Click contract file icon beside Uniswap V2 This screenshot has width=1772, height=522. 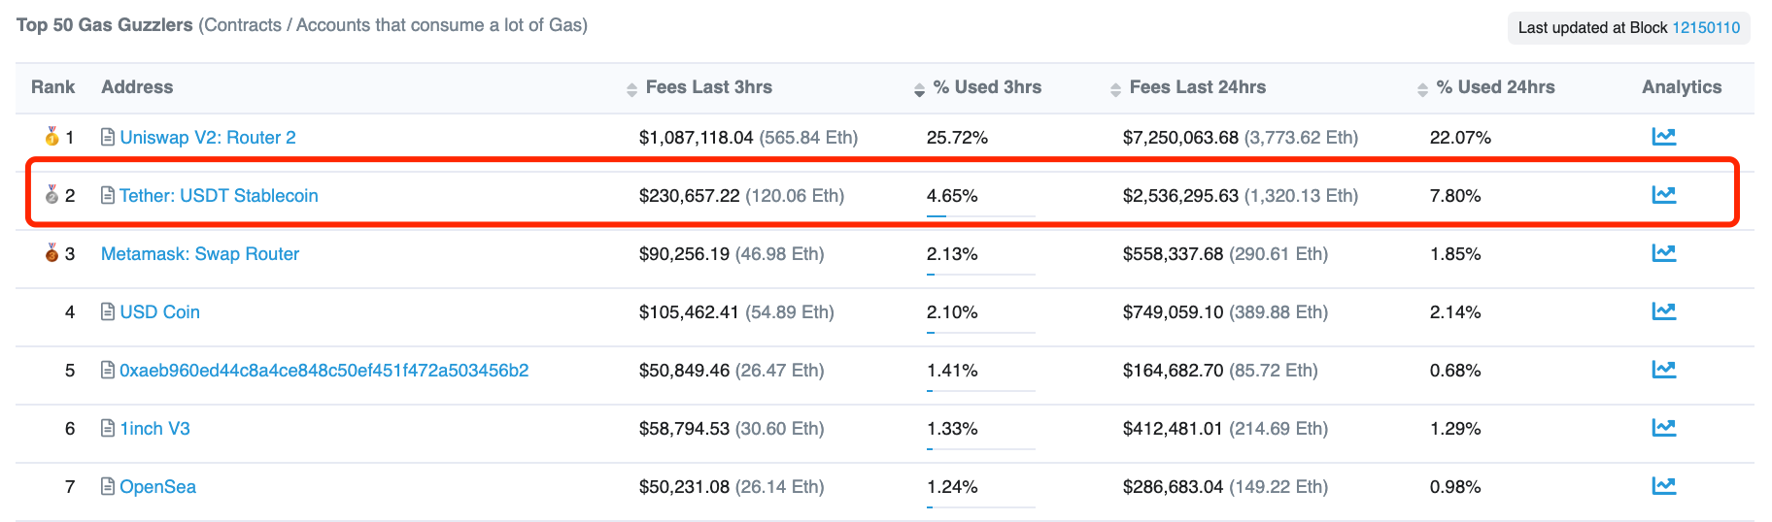pyautogui.click(x=108, y=137)
